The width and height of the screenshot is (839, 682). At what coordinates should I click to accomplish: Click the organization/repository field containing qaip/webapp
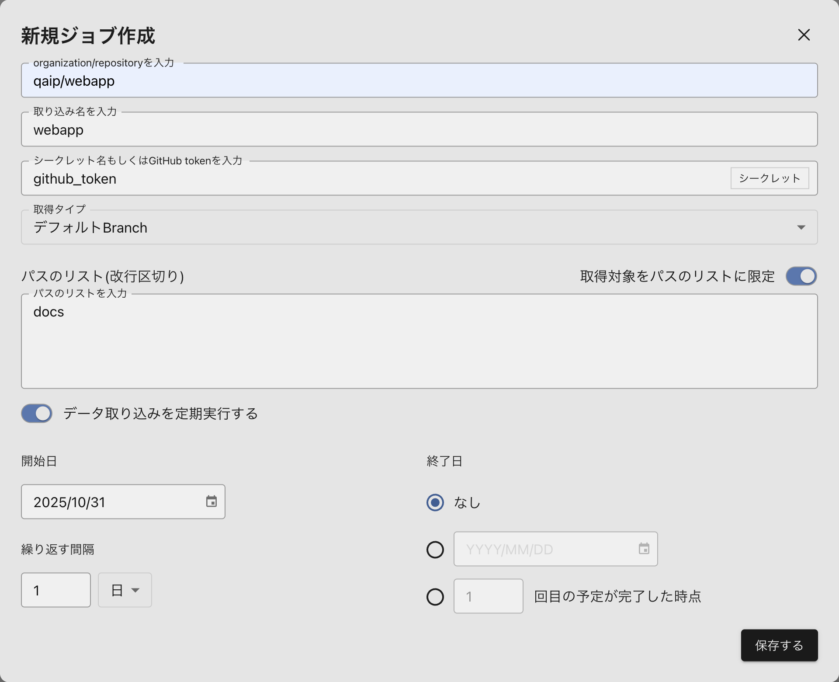pyautogui.click(x=306, y=80)
